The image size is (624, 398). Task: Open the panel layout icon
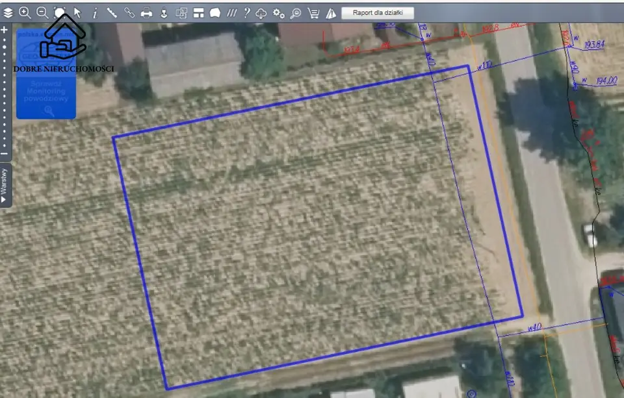(199, 13)
